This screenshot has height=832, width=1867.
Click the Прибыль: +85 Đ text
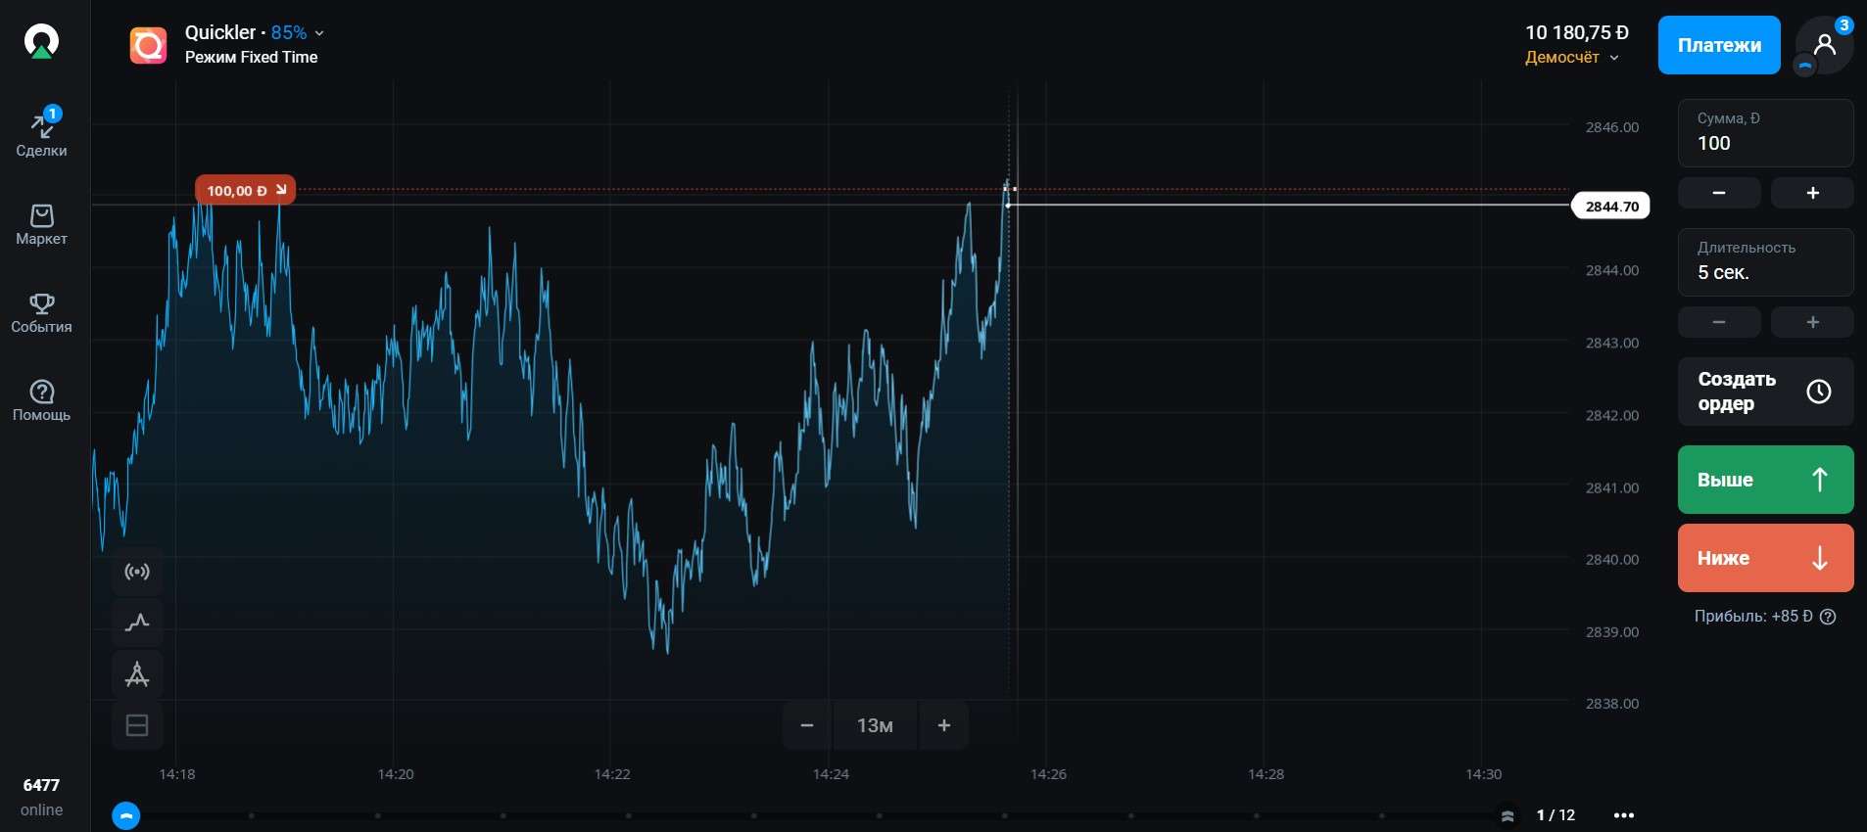[x=1753, y=617]
